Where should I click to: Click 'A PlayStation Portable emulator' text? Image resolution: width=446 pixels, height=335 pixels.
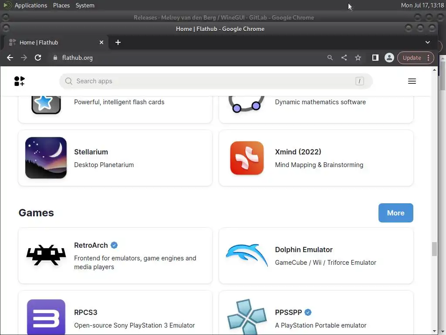(x=321, y=325)
